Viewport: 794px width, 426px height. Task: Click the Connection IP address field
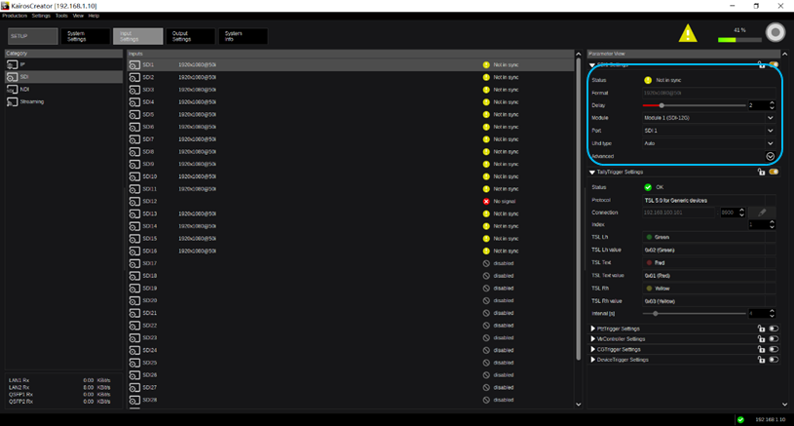tap(678, 213)
